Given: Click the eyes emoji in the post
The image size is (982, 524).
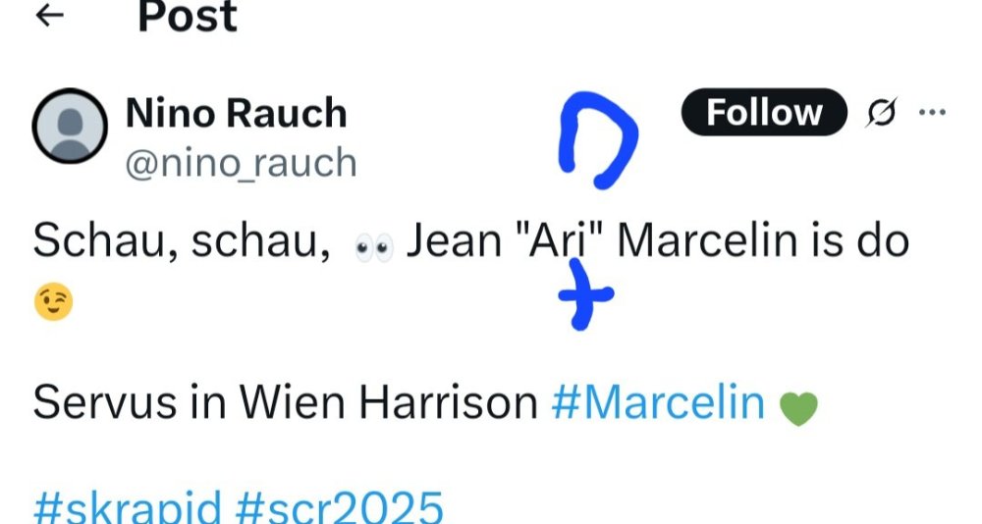Looking at the screenshot, I should (374, 247).
